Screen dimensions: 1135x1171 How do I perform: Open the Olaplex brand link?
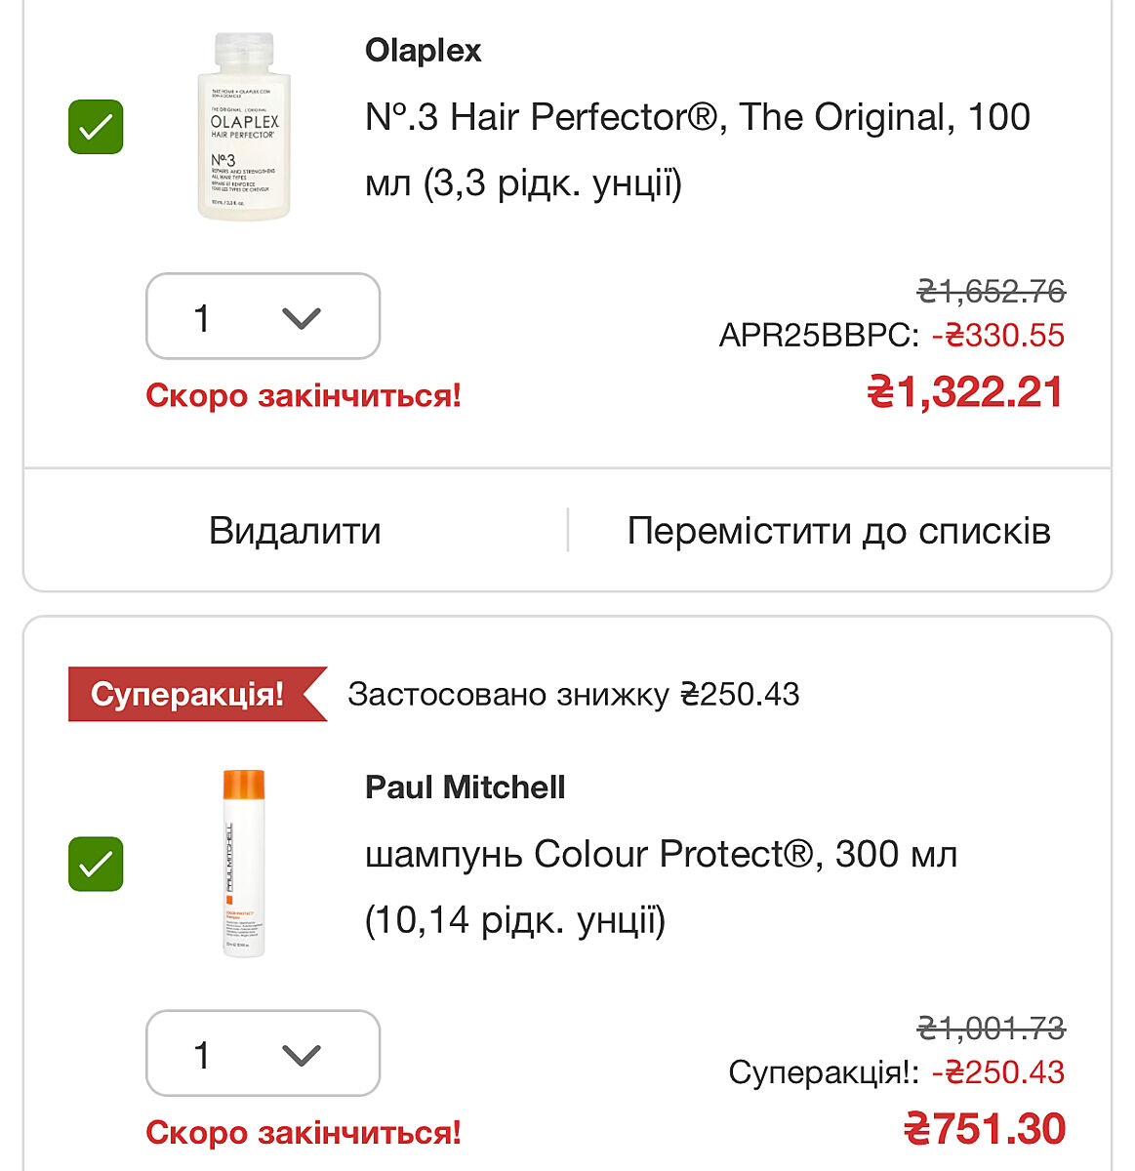coord(423,51)
